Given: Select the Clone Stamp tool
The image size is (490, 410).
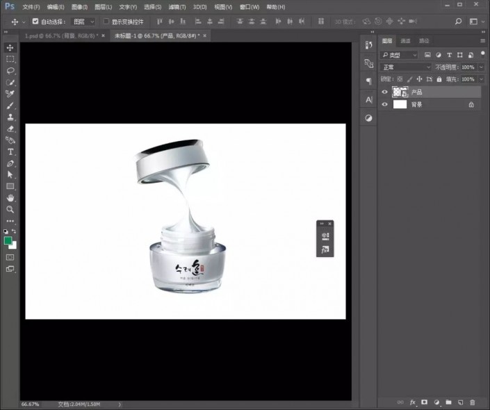Looking at the screenshot, I should [10, 117].
